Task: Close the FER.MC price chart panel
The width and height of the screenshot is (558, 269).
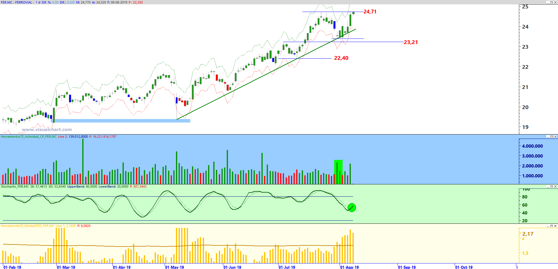Action: (x=555, y=2)
